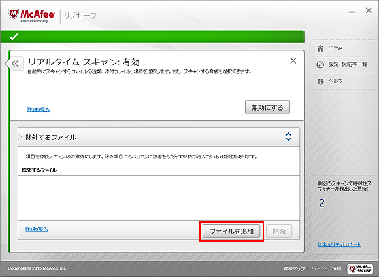Click the home icon in the sidebar

(320, 48)
